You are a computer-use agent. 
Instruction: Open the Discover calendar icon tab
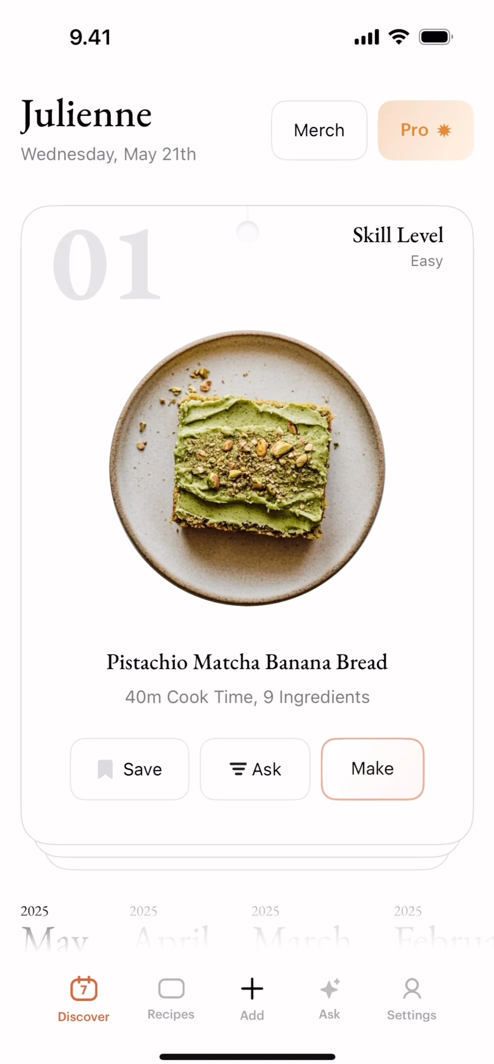pos(84,989)
